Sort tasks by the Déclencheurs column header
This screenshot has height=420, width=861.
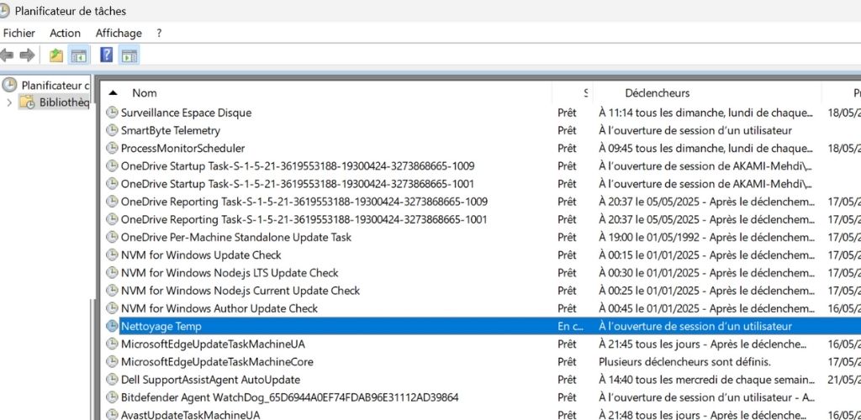[657, 93]
